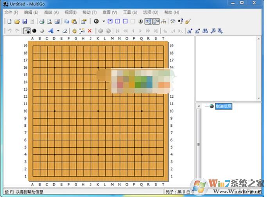The image size is (267, 197).
Task: Open the 视频(I) menu
Action: (x=70, y=13)
